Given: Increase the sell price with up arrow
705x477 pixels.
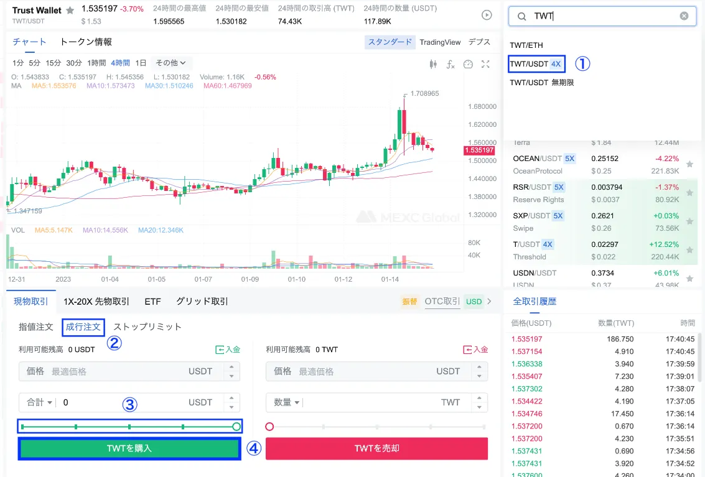Looking at the screenshot, I should click(x=479, y=368).
